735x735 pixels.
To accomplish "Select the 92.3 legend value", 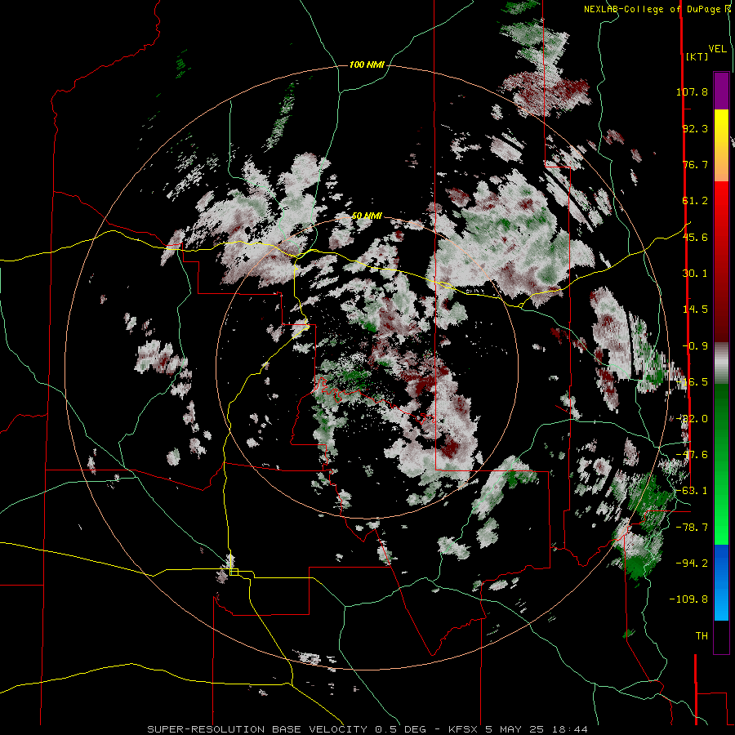I will (x=695, y=128).
